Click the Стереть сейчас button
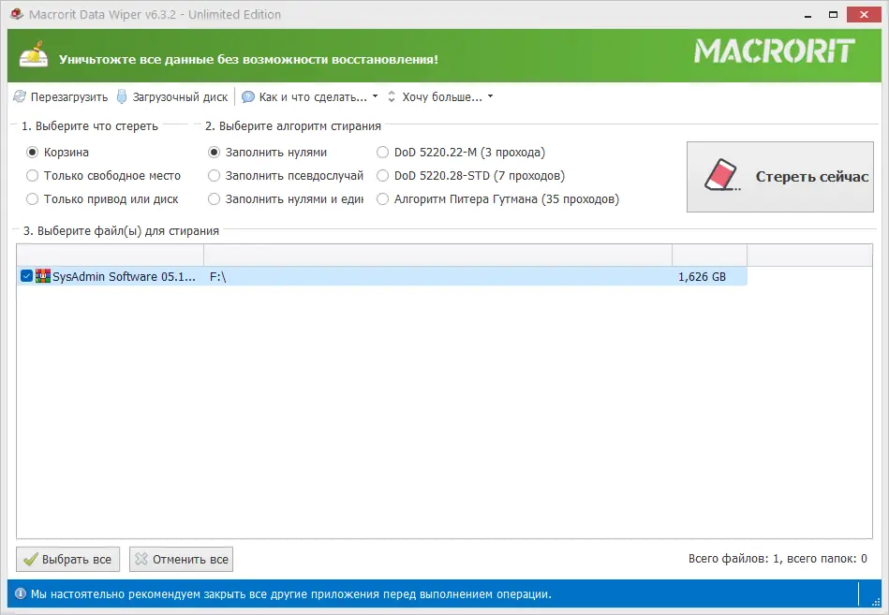 [779, 177]
